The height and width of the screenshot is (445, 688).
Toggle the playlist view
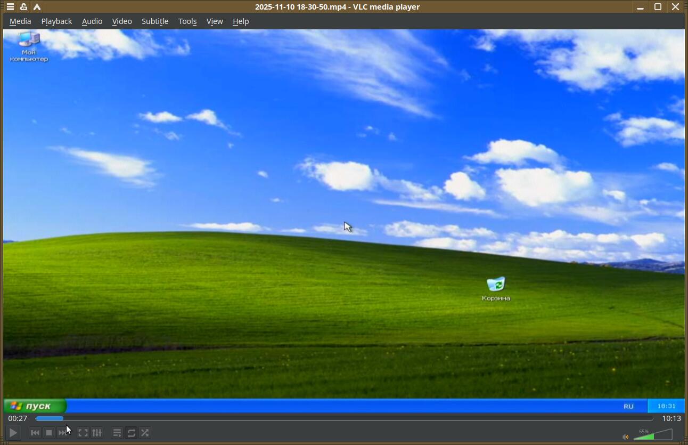click(x=117, y=433)
